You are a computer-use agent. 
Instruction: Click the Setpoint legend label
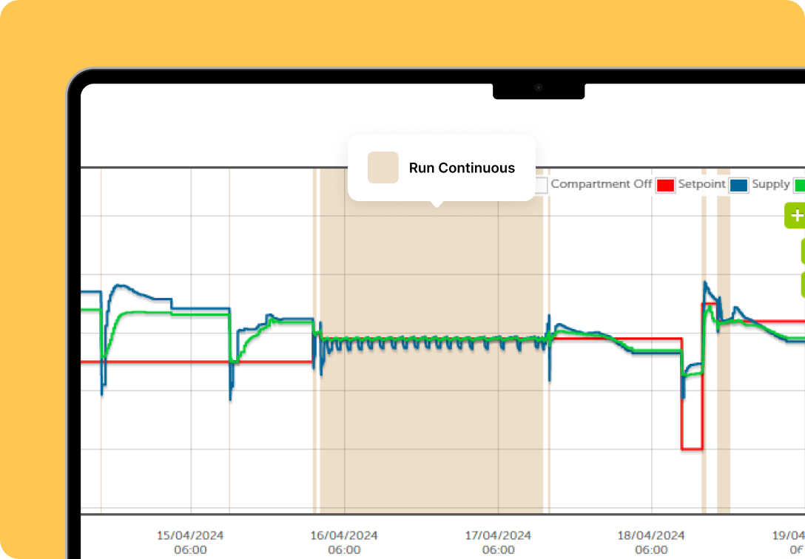click(701, 184)
